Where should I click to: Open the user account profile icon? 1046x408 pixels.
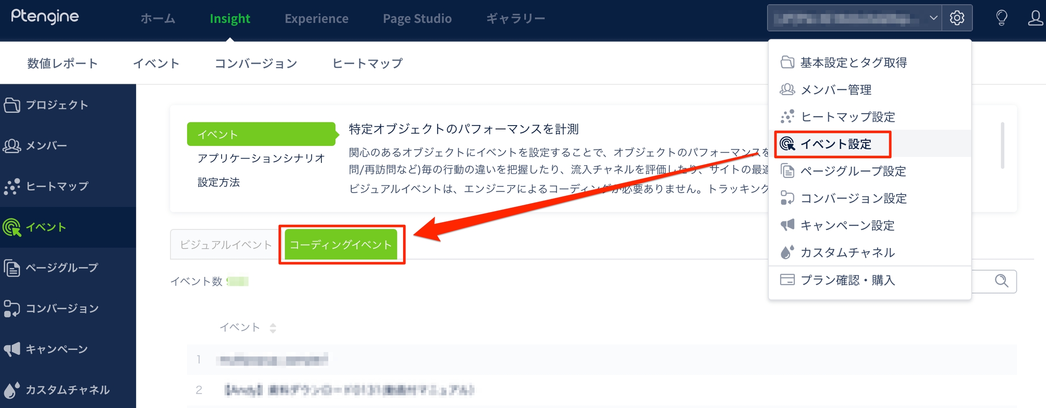pos(1035,18)
